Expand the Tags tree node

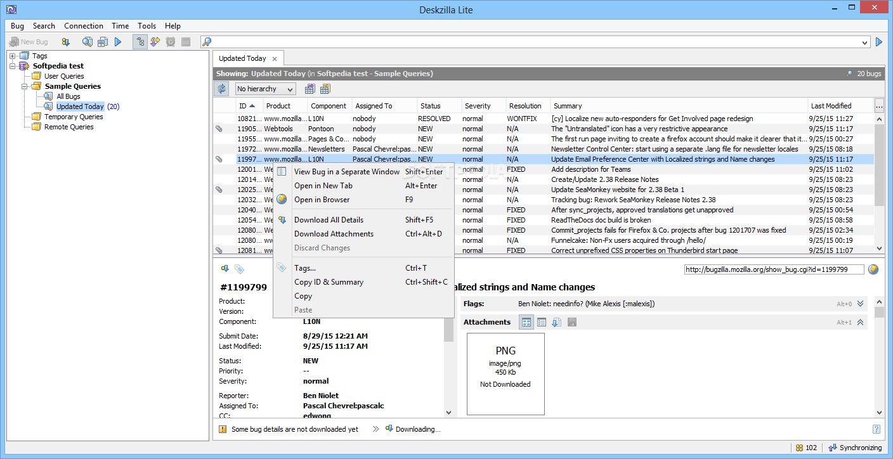pyautogui.click(x=13, y=56)
